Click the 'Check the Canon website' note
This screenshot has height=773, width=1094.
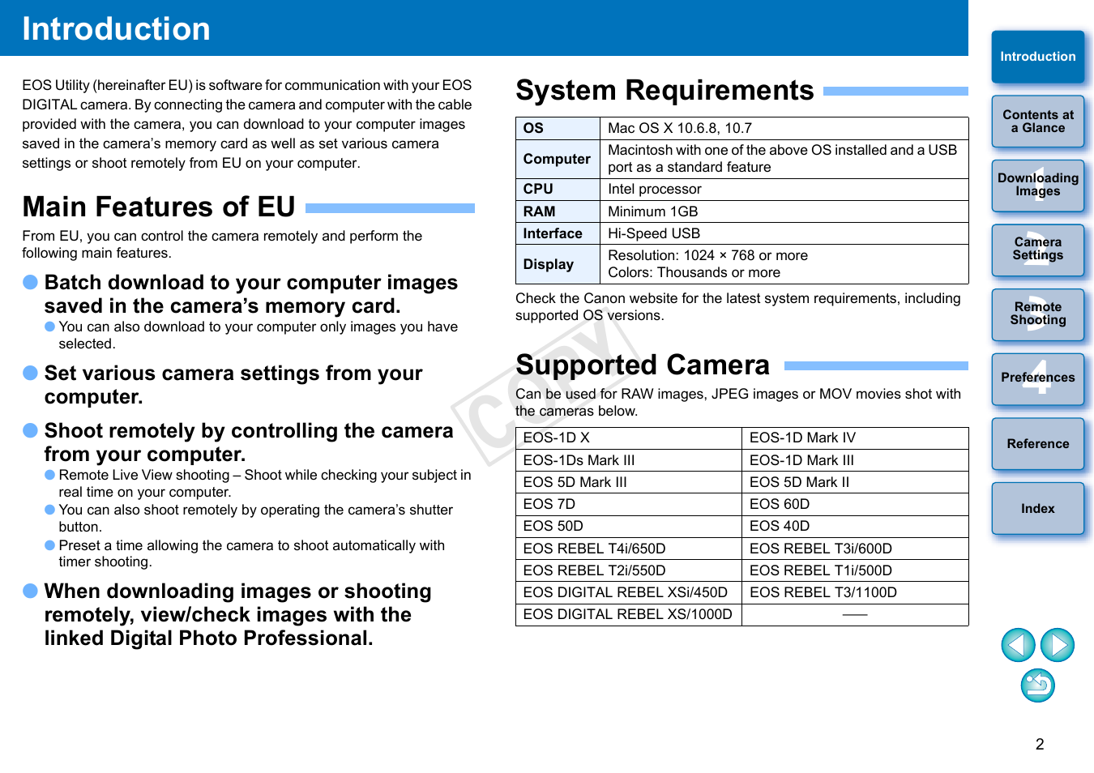[738, 307]
